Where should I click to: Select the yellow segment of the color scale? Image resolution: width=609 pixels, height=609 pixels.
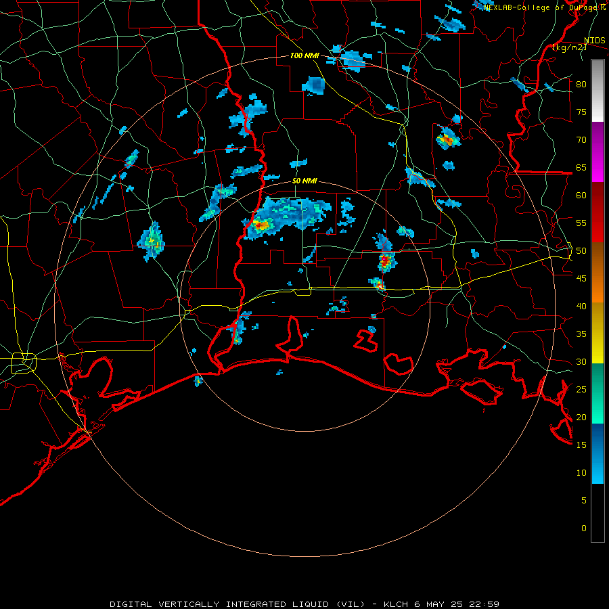click(x=597, y=333)
